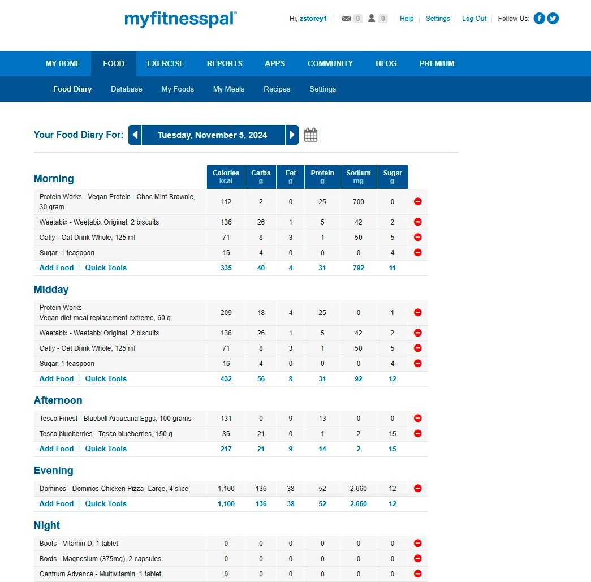Open Quick Tools for Evening
The width and height of the screenshot is (591, 582).
pyautogui.click(x=106, y=503)
